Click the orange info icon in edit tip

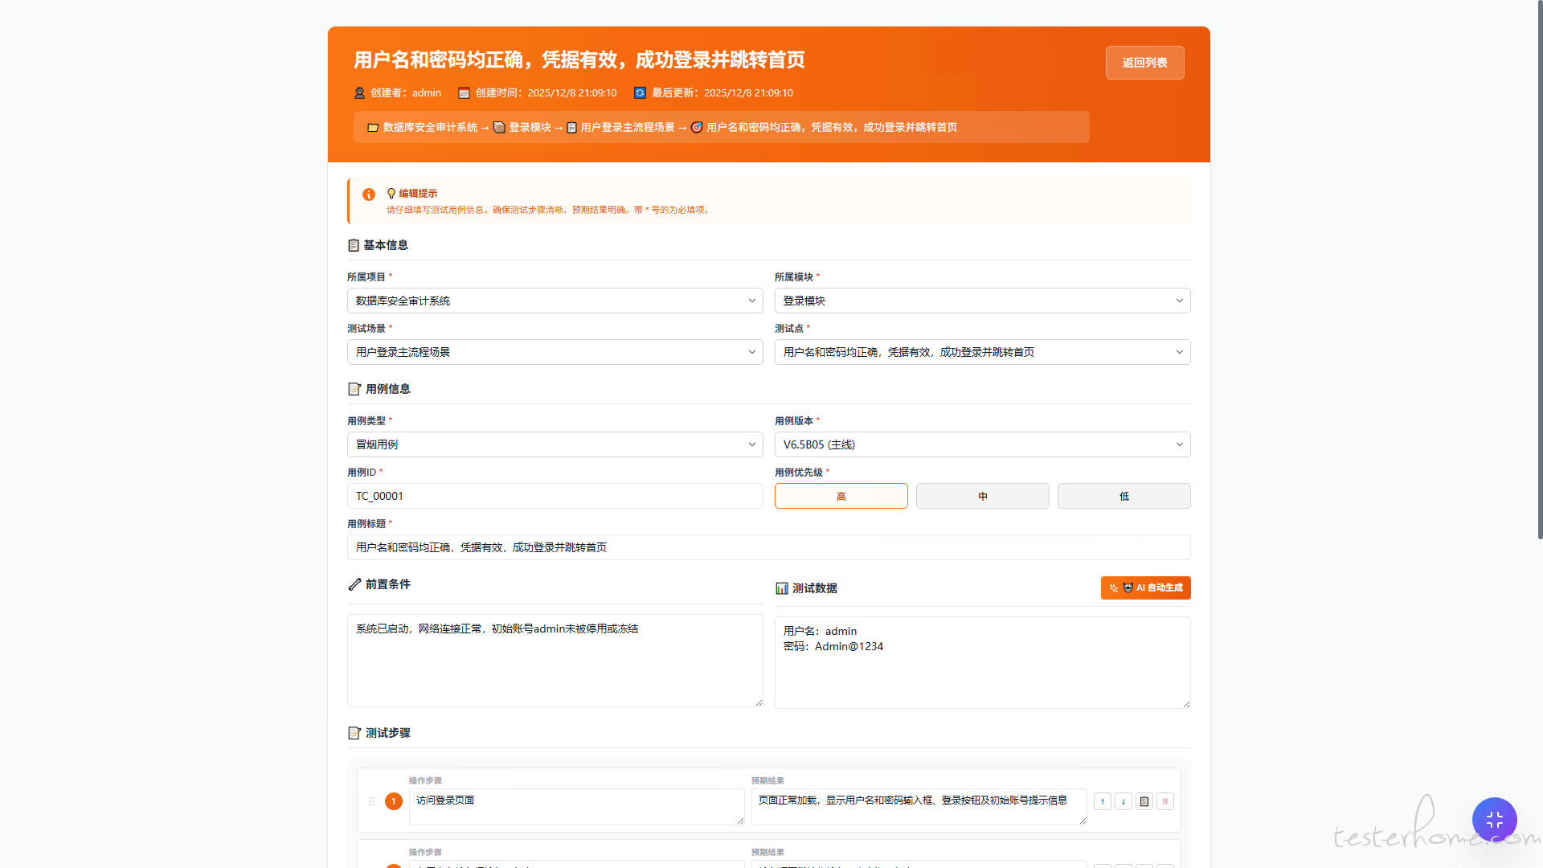tap(369, 194)
